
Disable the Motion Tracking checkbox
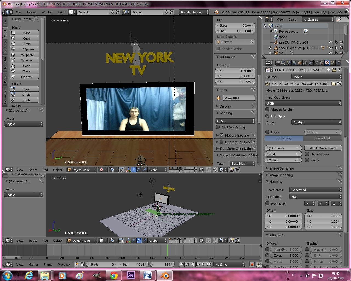point(222,135)
